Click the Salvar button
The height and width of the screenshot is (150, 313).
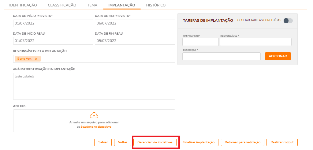103,142
